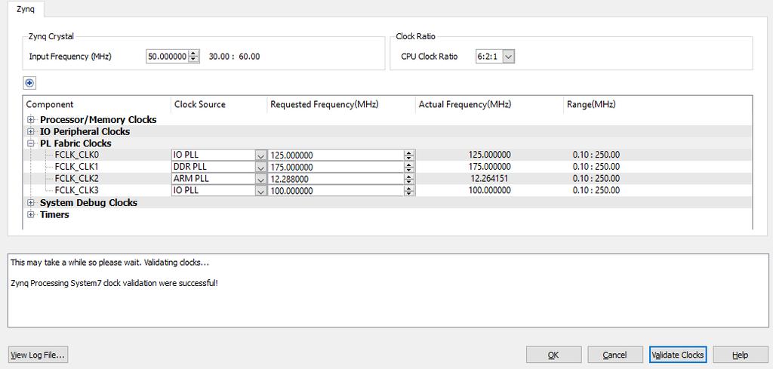Screen dimensions: 773x369
Task: Click FCLK_CLK0 frequency spinner arrows
Action: point(408,155)
